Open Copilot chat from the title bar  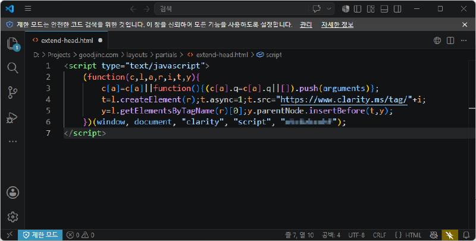(317, 9)
